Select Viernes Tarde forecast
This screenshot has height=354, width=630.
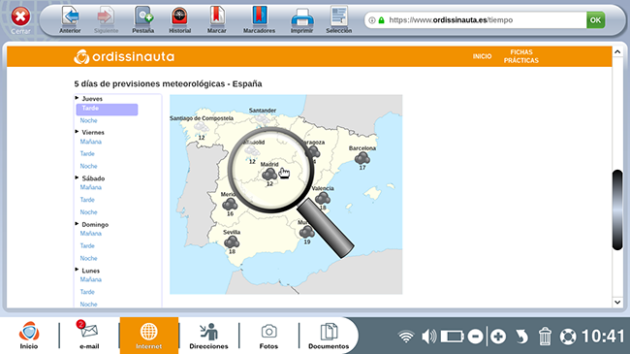pos(87,153)
